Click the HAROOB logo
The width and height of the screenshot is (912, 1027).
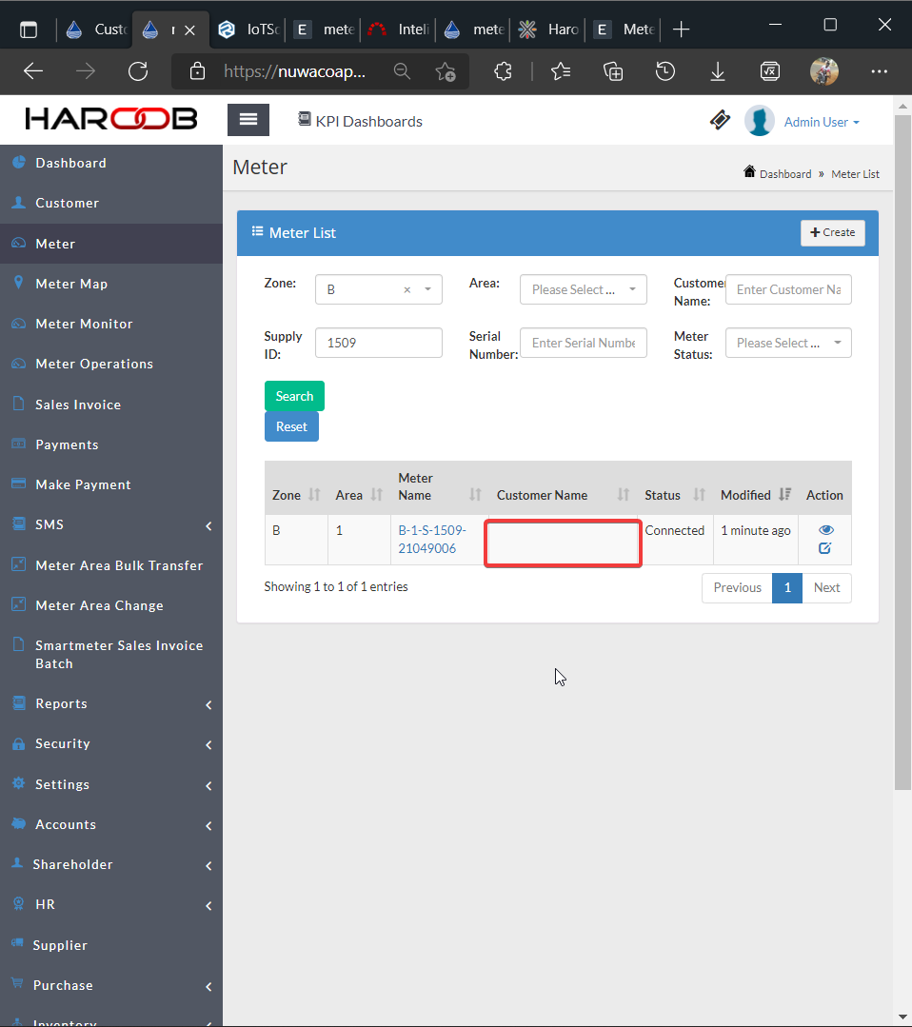(110, 119)
